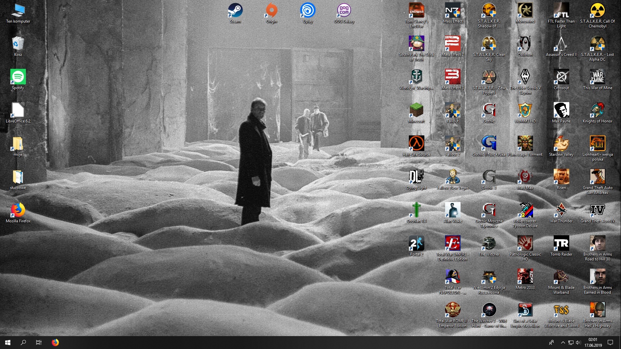Click the Metro 2033 shortcut
621x349 pixels.
coord(525,277)
